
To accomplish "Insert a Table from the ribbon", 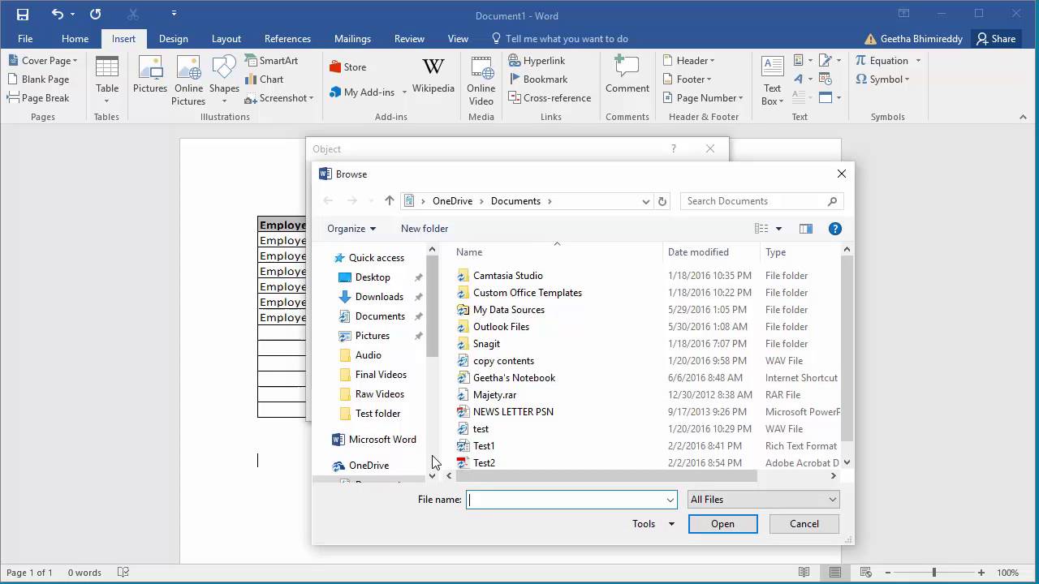I will pos(107,79).
